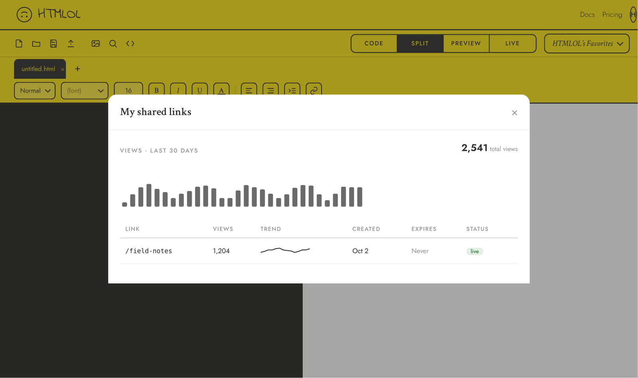
Task: Click the EXPIRES column header
Action: 424,229
